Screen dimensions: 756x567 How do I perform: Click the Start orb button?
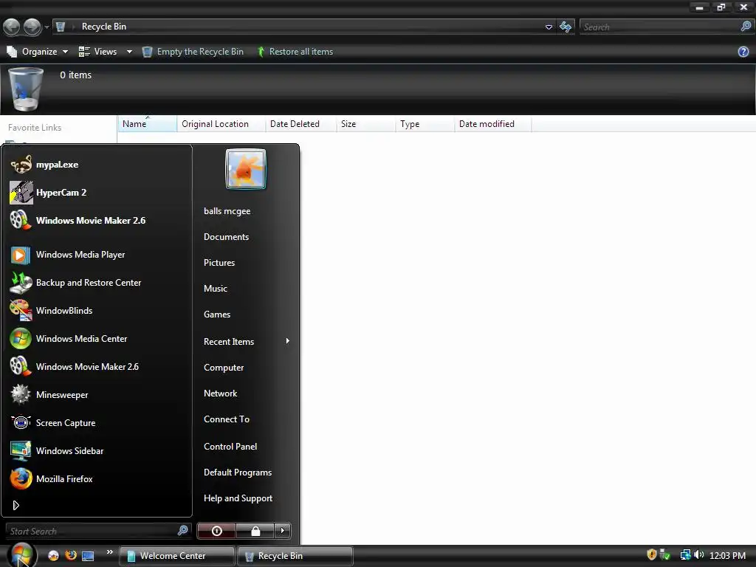tap(21, 554)
